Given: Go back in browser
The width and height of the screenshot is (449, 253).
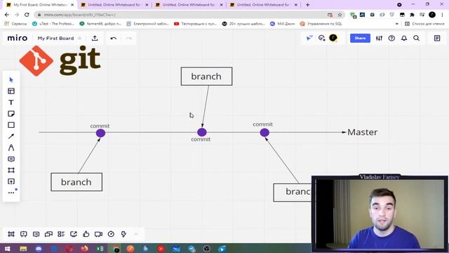Looking at the screenshot, I should pyautogui.click(x=7, y=15).
